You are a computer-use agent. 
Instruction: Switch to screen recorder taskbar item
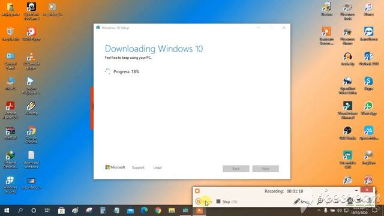pyautogui.click(x=199, y=211)
